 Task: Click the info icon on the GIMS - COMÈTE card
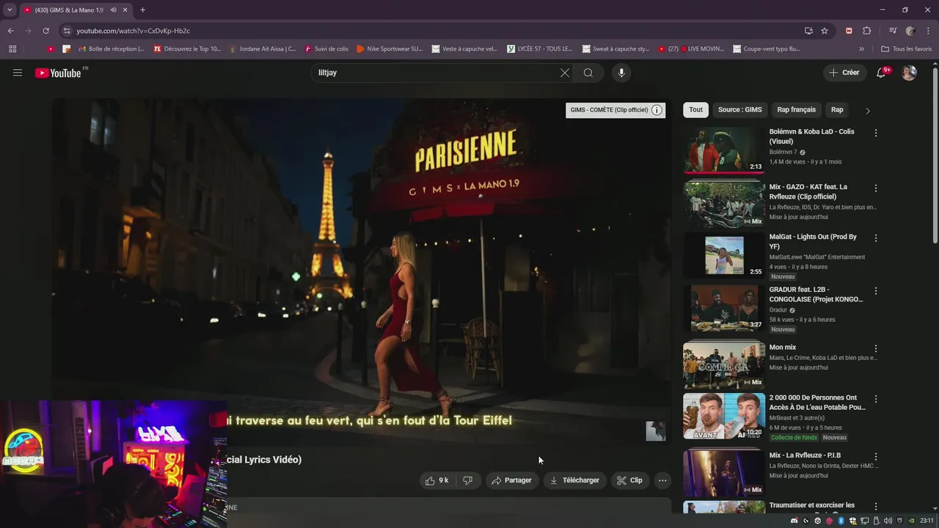(x=657, y=110)
